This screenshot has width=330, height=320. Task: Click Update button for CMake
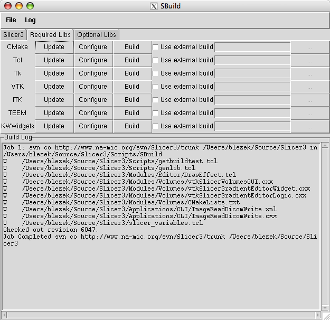point(54,47)
